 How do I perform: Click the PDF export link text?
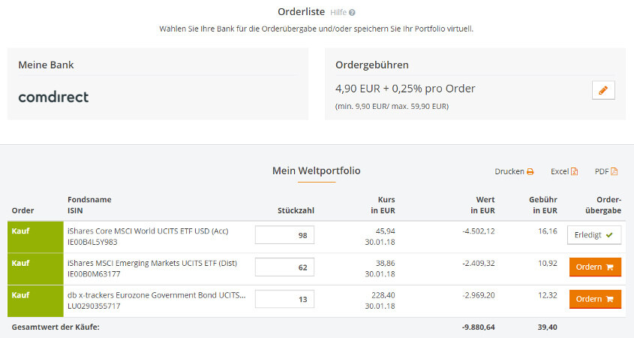pyautogui.click(x=601, y=172)
